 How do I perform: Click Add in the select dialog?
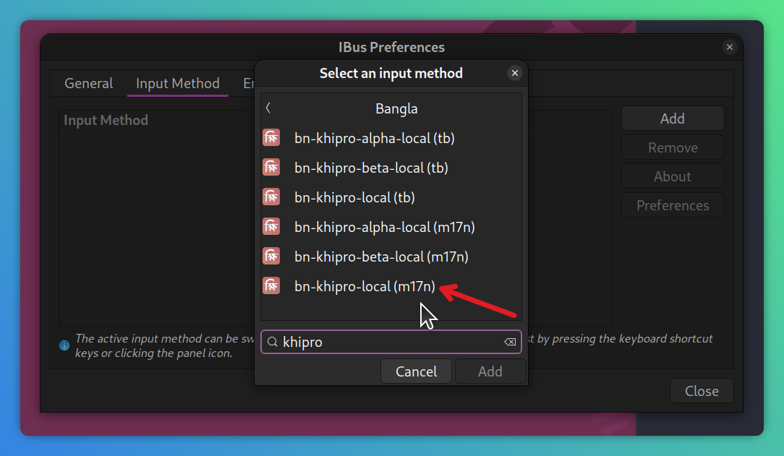tap(490, 371)
